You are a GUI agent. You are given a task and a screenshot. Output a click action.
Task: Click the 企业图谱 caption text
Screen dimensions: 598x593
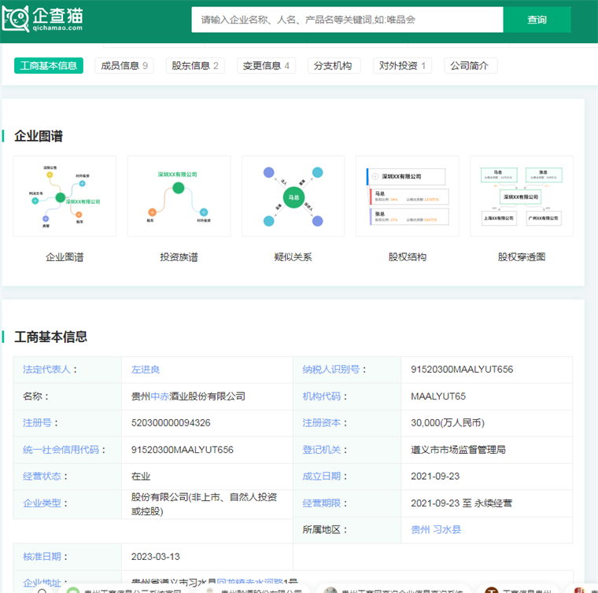click(x=65, y=256)
